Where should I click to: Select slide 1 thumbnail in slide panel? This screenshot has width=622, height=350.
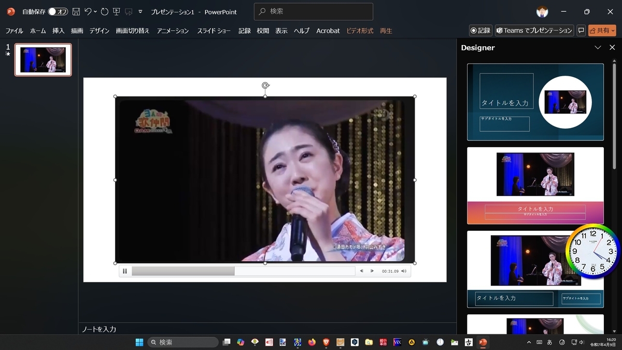click(43, 60)
